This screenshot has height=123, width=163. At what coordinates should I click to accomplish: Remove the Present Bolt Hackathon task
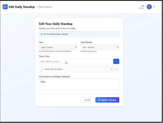point(116,69)
